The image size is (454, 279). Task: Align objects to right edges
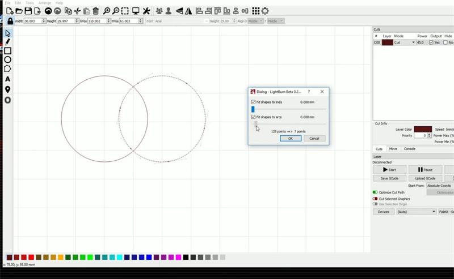[x=208, y=11]
